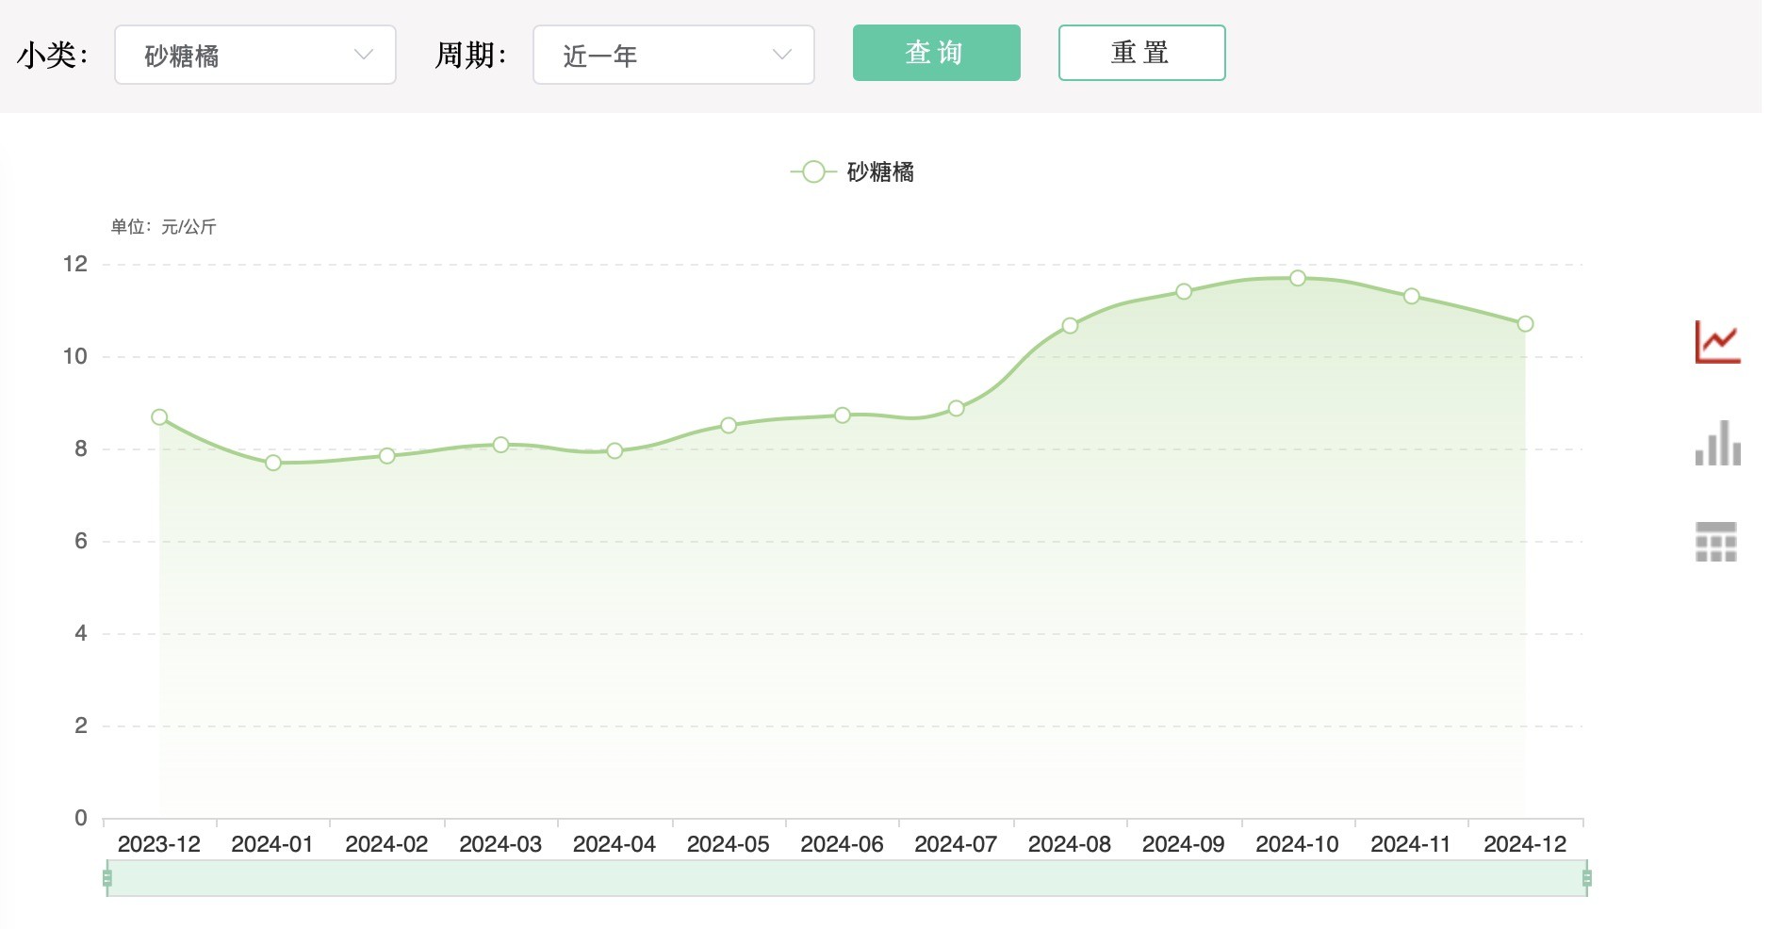Click the 2023-12 data point
Viewport: 1770px width, 929px height.
point(159,417)
